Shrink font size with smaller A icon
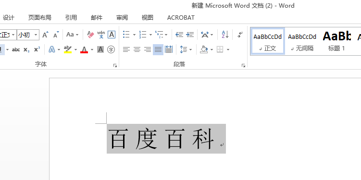Image resolution: width=361 pixels, height=180 pixels. point(56,35)
